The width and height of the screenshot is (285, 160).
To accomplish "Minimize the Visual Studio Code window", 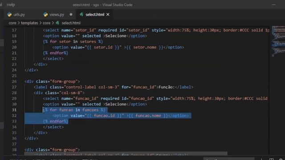I will pyautogui.click(x=273, y=5).
